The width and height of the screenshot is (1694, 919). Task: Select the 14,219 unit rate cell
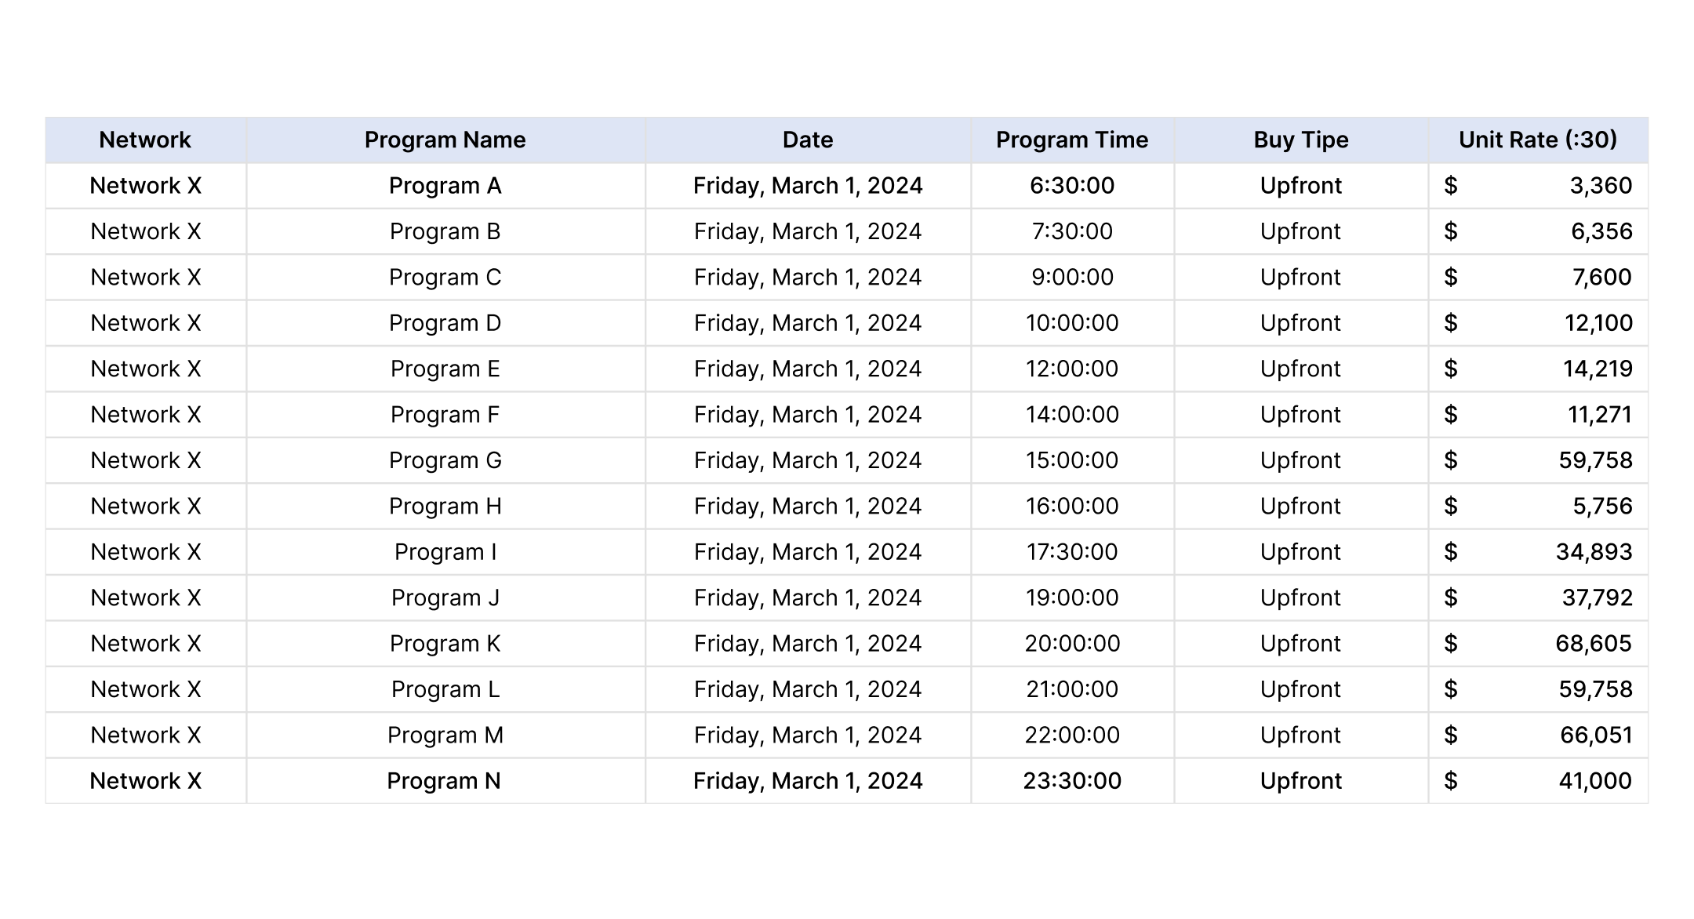[1538, 369]
